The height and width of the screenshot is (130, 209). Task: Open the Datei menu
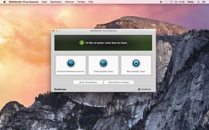click(x=45, y=2)
